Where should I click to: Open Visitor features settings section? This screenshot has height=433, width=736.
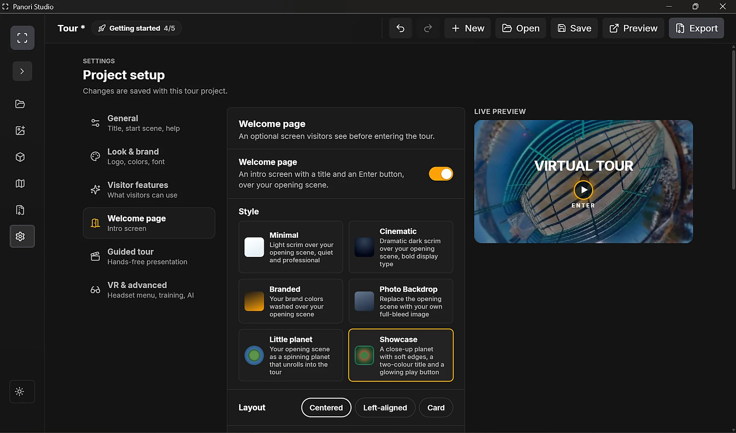(x=149, y=190)
